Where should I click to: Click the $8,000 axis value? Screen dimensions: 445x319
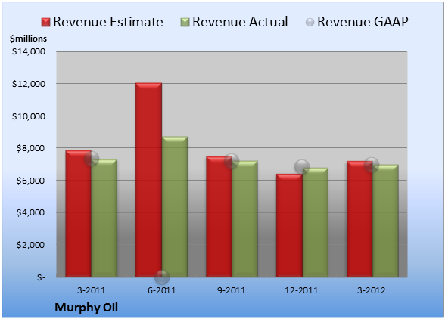click(30, 148)
